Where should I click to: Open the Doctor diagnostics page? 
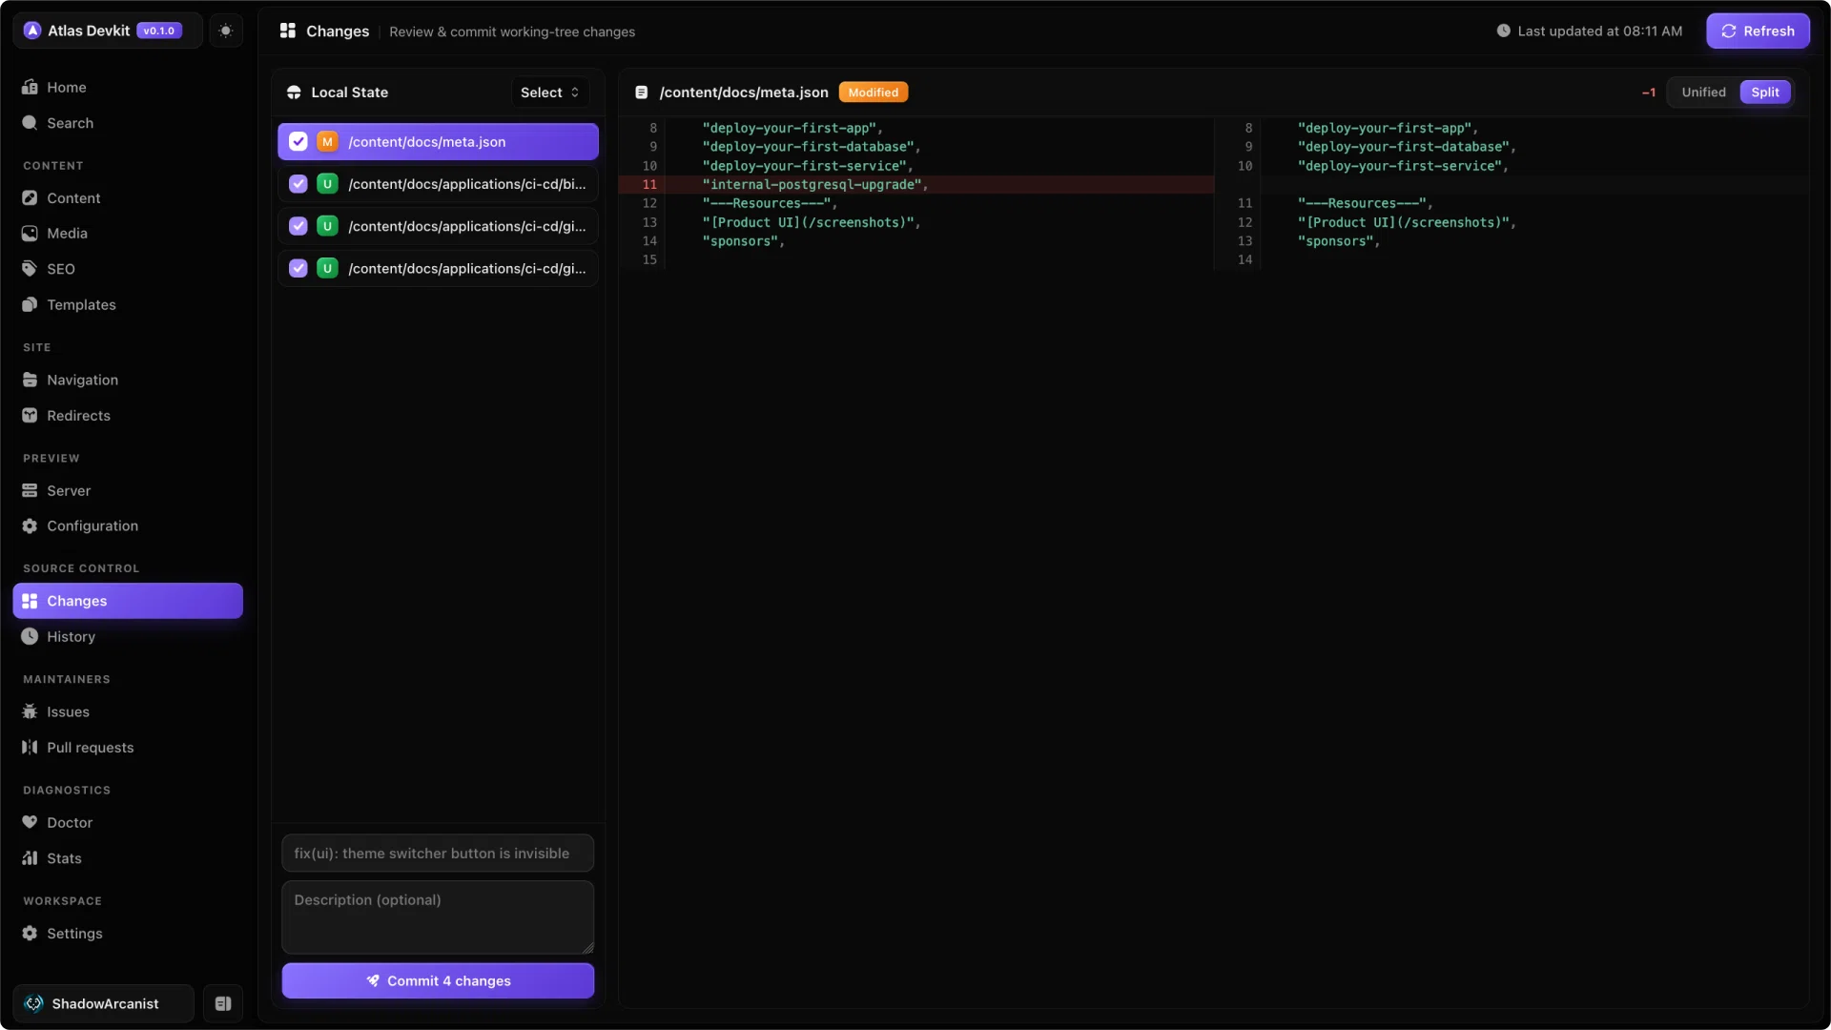128,823
